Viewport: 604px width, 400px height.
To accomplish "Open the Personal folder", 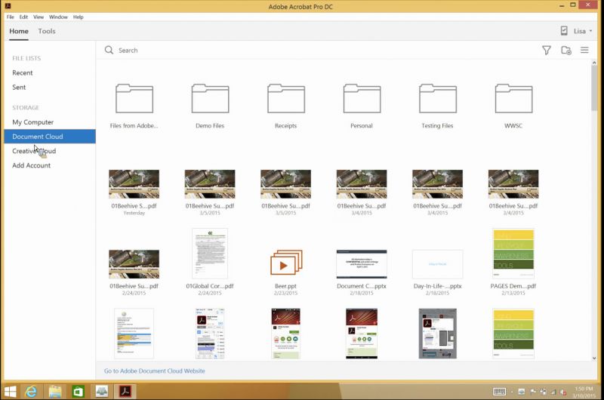I will 362,99.
